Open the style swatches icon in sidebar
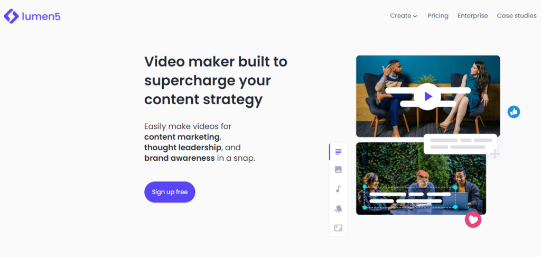The height and width of the screenshot is (257, 541). pos(338,208)
